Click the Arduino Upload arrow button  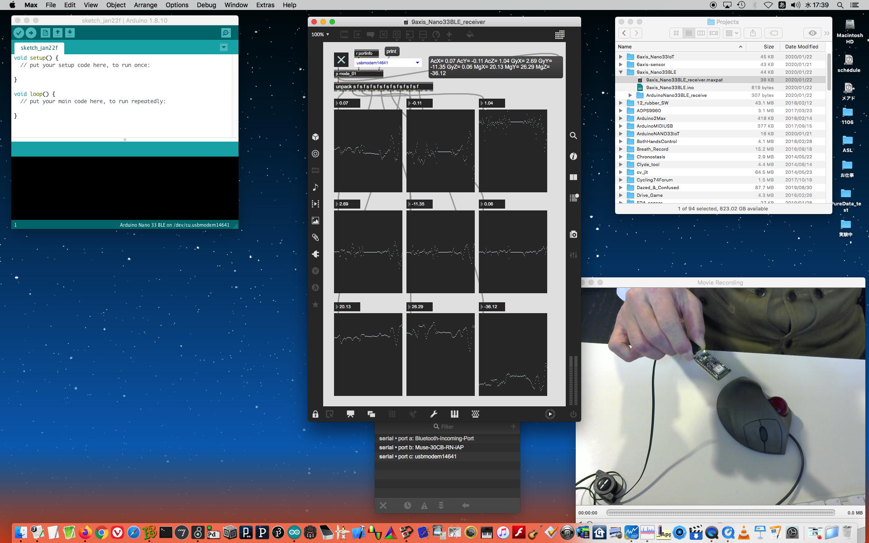click(x=31, y=33)
